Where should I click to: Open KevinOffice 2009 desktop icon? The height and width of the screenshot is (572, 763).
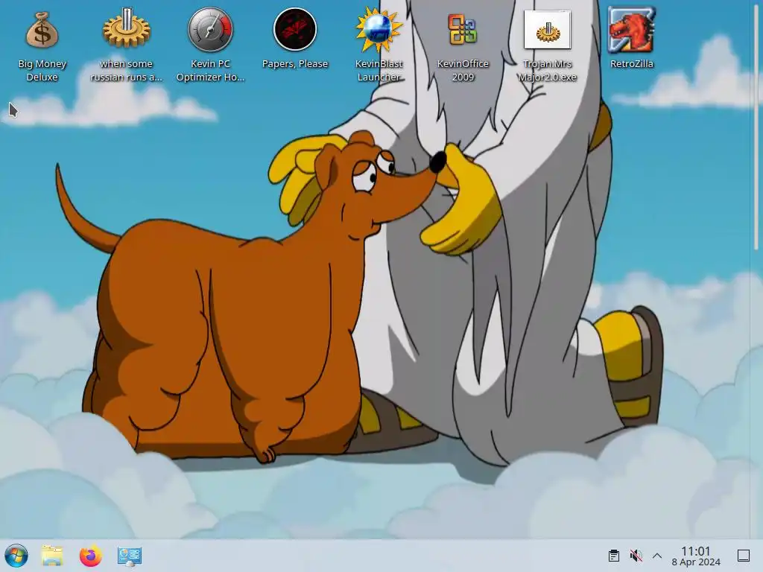click(x=463, y=30)
